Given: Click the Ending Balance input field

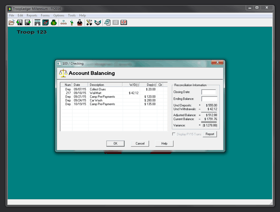Looking at the screenshot, I should (x=209, y=99).
